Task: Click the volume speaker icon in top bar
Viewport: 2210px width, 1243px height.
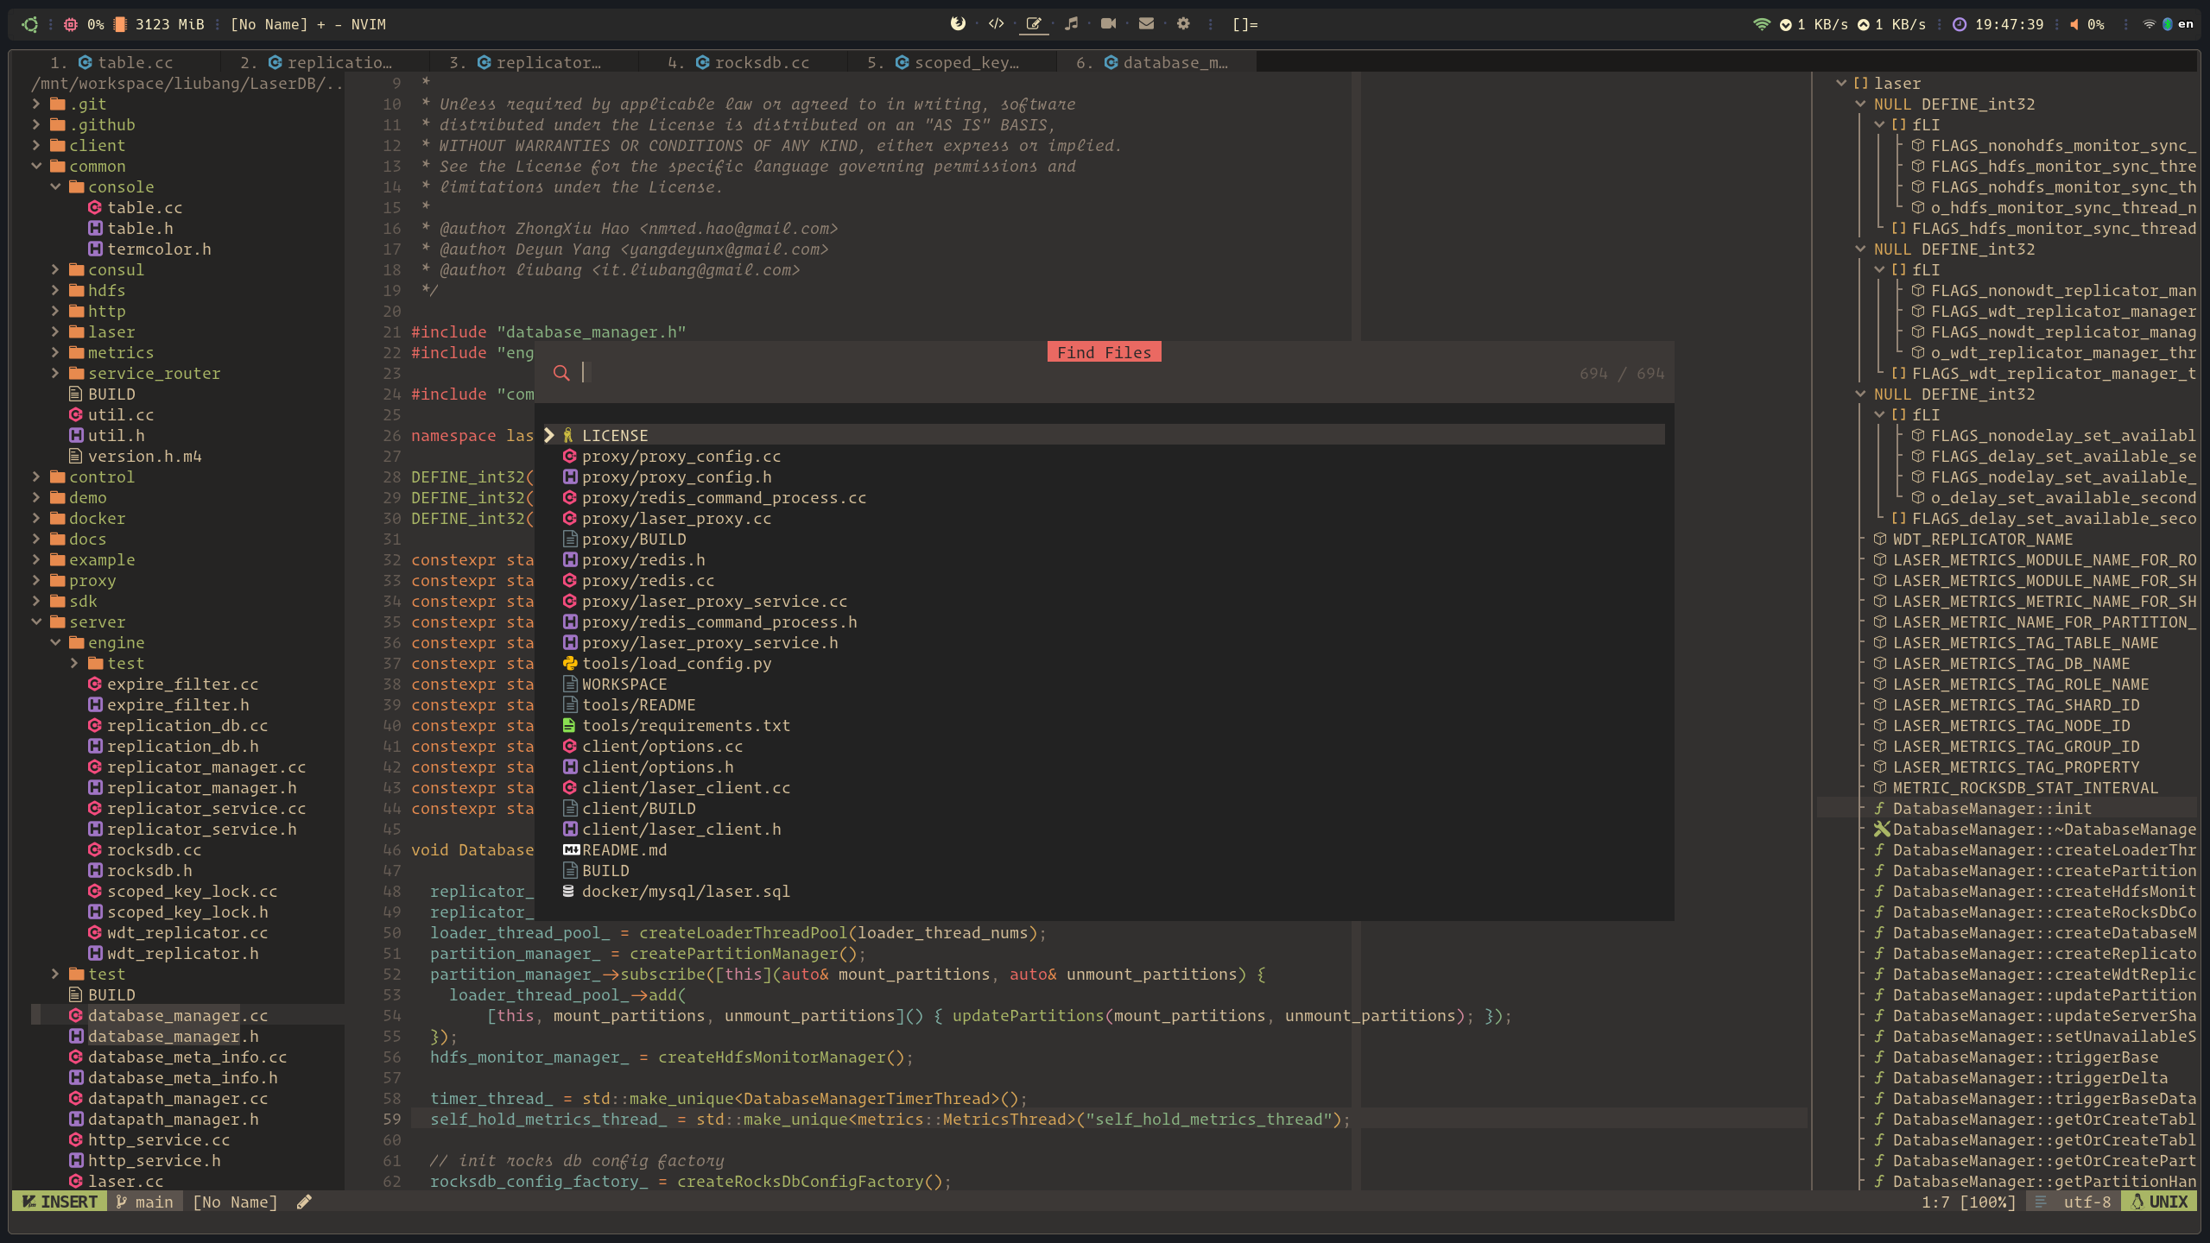Action: click(x=2074, y=24)
